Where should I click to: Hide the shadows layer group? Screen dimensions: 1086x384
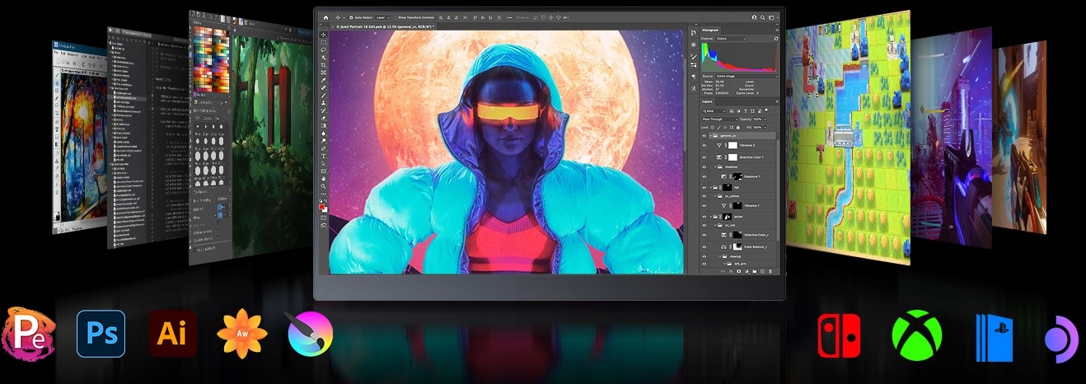pyautogui.click(x=704, y=167)
